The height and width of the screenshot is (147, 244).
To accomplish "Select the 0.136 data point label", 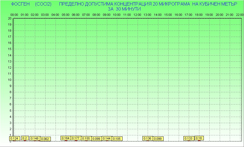I will (x=148, y=138).
